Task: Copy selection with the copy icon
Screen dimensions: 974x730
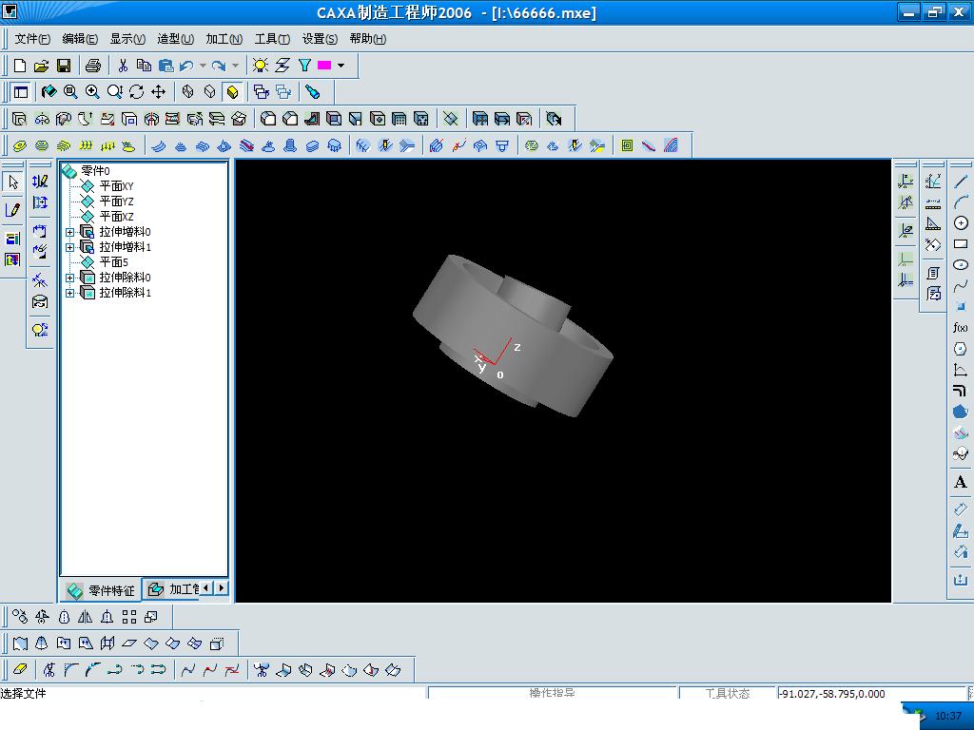Action: point(145,66)
